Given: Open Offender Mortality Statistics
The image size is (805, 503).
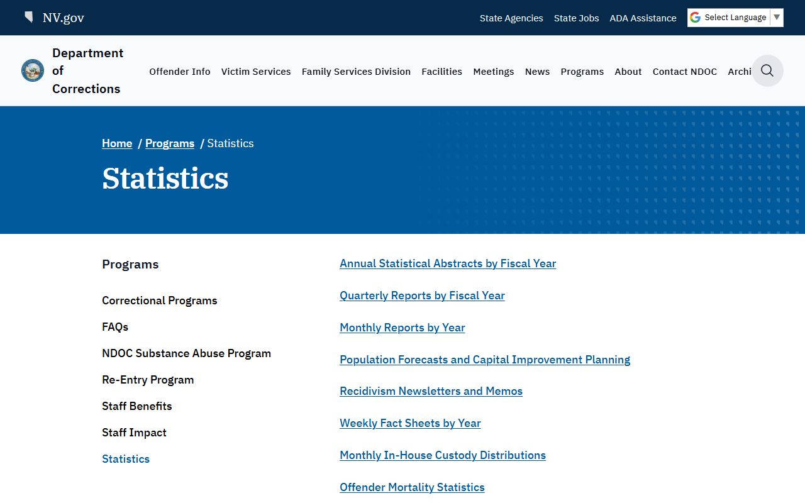Looking at the screenshot, I should click(x=412, y=487).
